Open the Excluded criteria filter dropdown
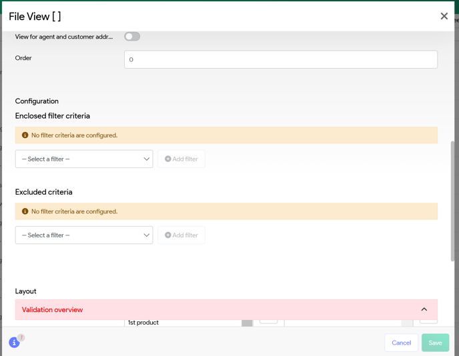Image resolution: width=459 pixels, height=356 pixels. (x=84, y=235)
